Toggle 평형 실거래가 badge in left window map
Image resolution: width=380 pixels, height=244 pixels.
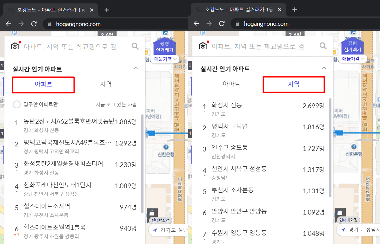pos(164,47)
